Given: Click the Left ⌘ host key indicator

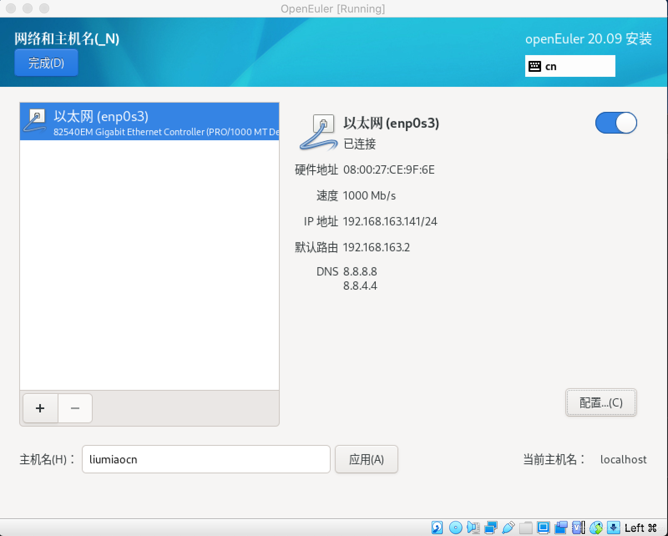Looking at the screenshot, I should pos(640,528).
